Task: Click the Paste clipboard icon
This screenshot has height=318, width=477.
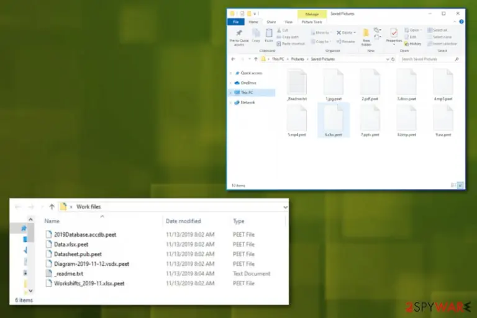Action: point(269,33)
